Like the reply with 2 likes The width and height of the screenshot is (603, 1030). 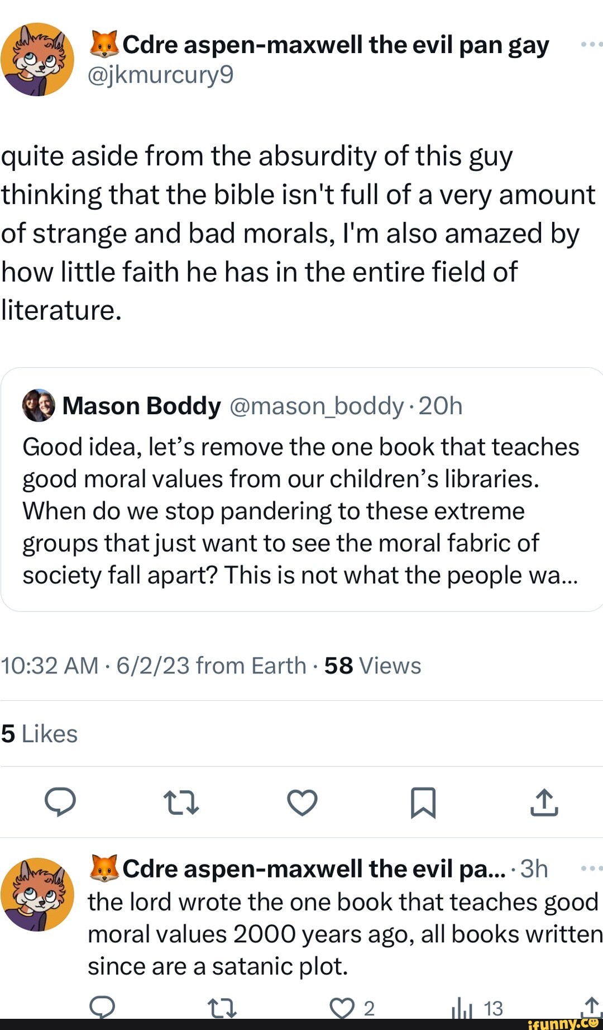pyautogui.click(x=343, y=1008)
